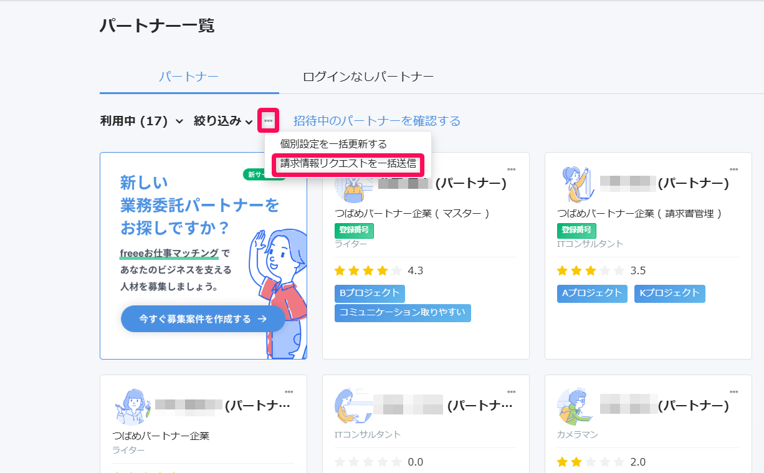Open the options menu on the カメラマン card
The image size is (764, 473).
733,391
